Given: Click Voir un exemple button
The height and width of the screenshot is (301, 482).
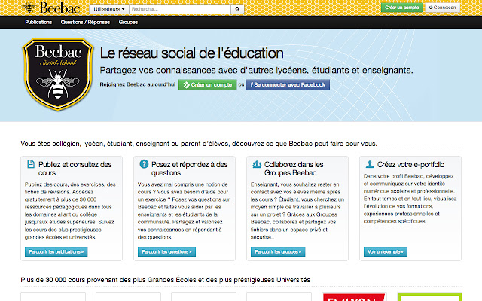Looking at the screenshot, I should click(386, 251).
